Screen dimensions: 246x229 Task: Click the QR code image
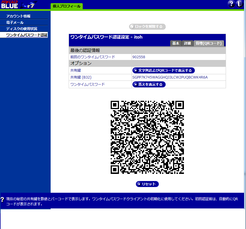[147, 137]
